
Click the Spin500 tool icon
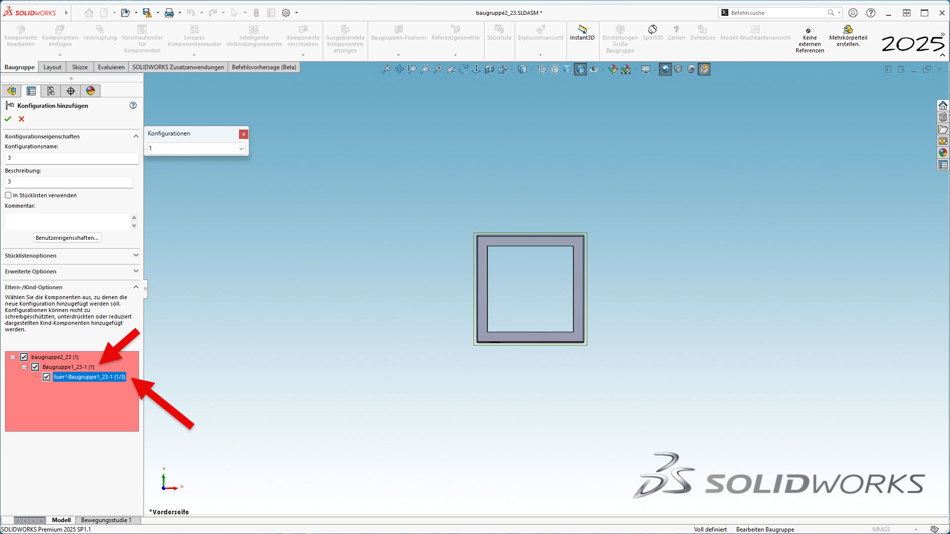pyautogui.click(x=652, y=33)
